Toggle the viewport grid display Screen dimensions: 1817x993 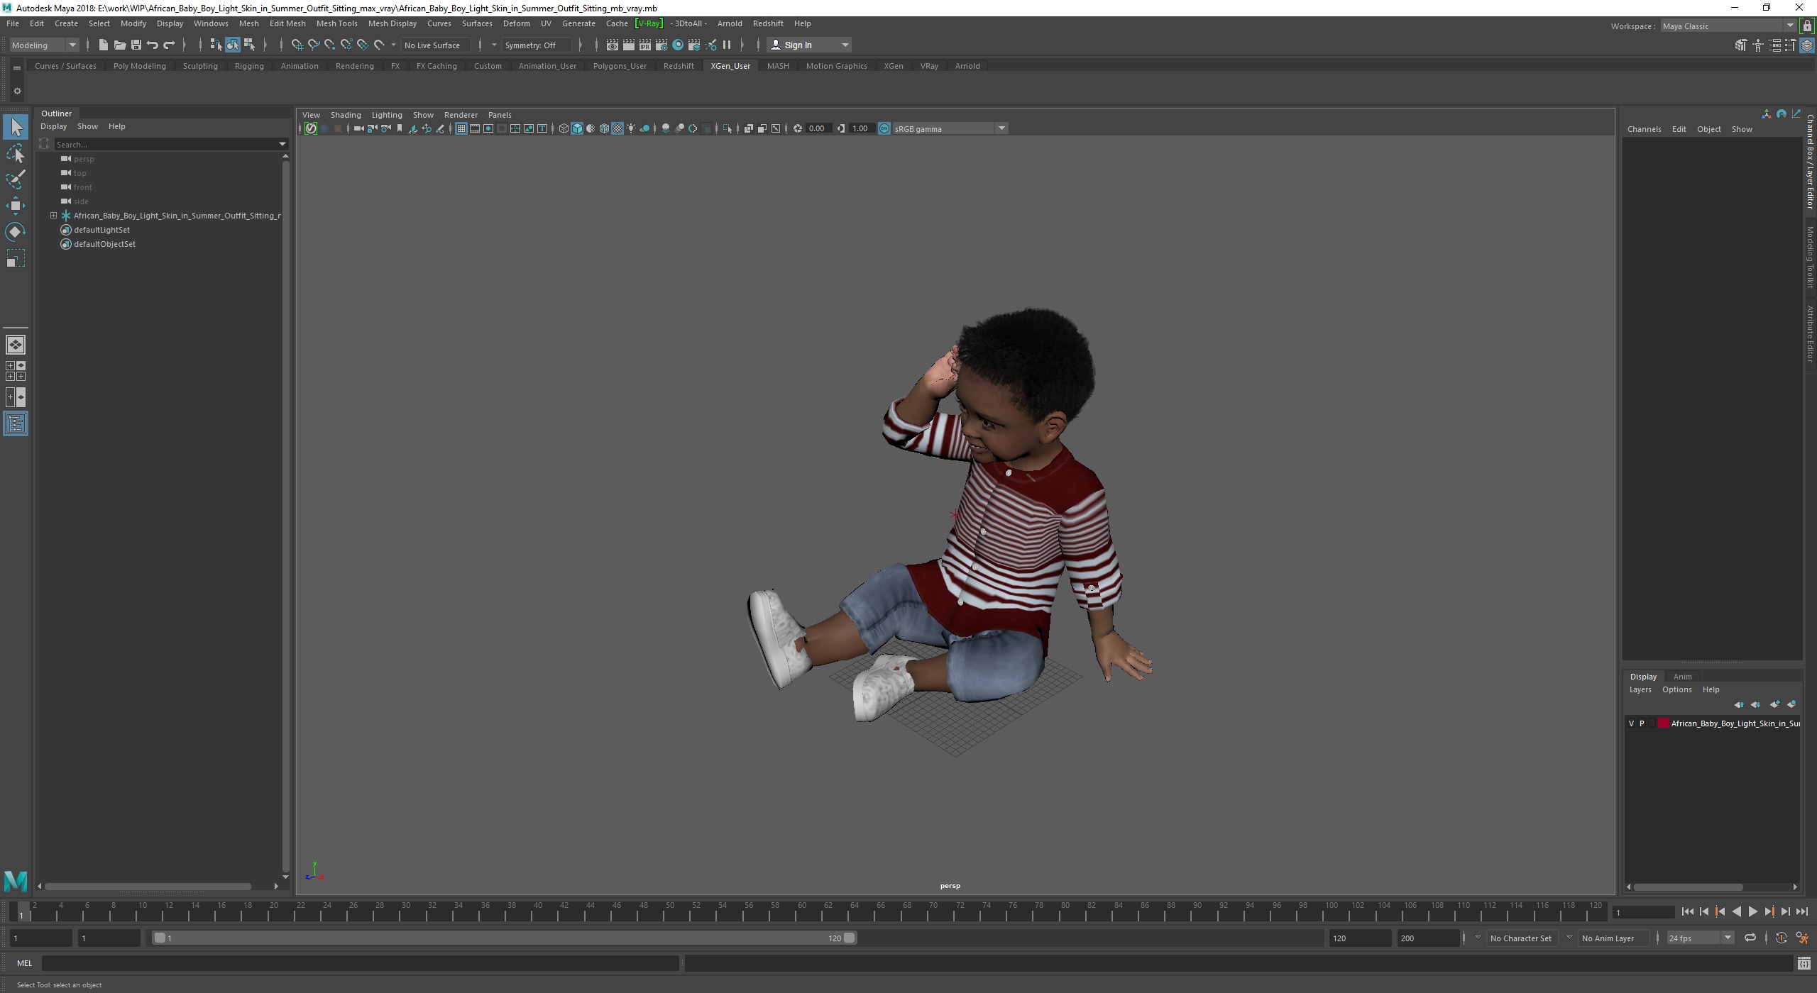point(461,128)
